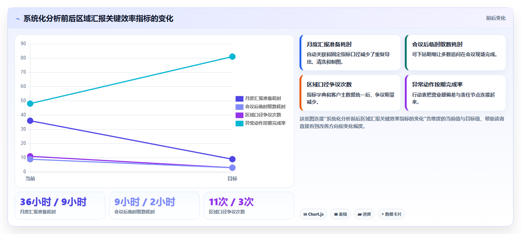521x234 pixels.
Task: Click the 9小时 / 2小时 stat card
Action: [x=154, y=206]
